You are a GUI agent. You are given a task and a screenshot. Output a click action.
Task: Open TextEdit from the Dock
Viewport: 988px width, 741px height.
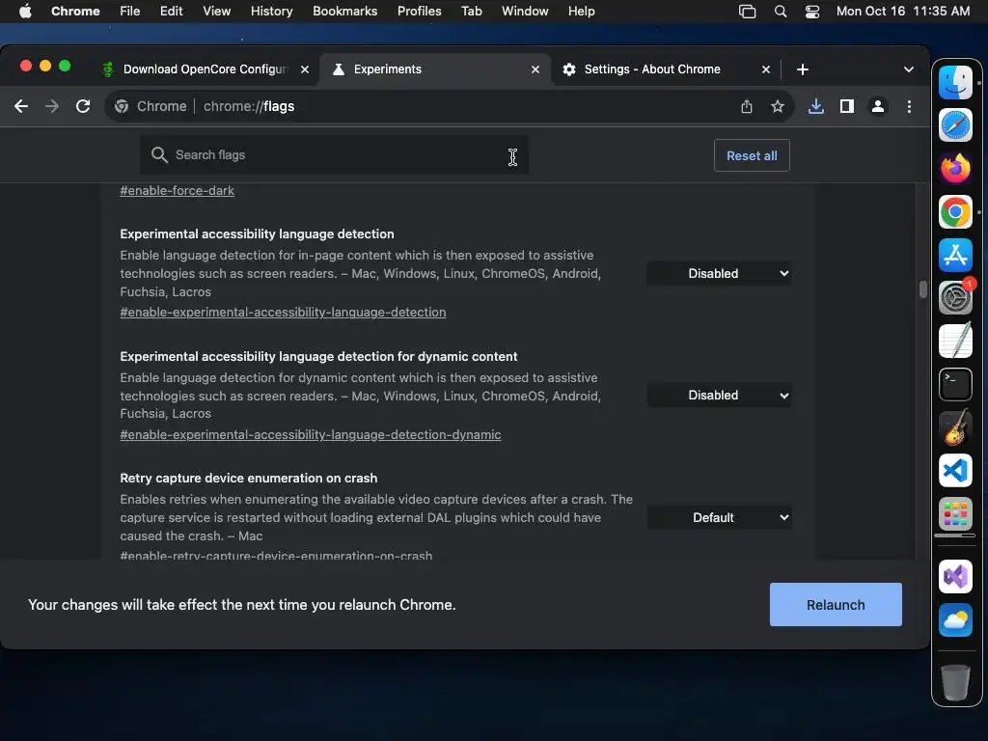955,341
